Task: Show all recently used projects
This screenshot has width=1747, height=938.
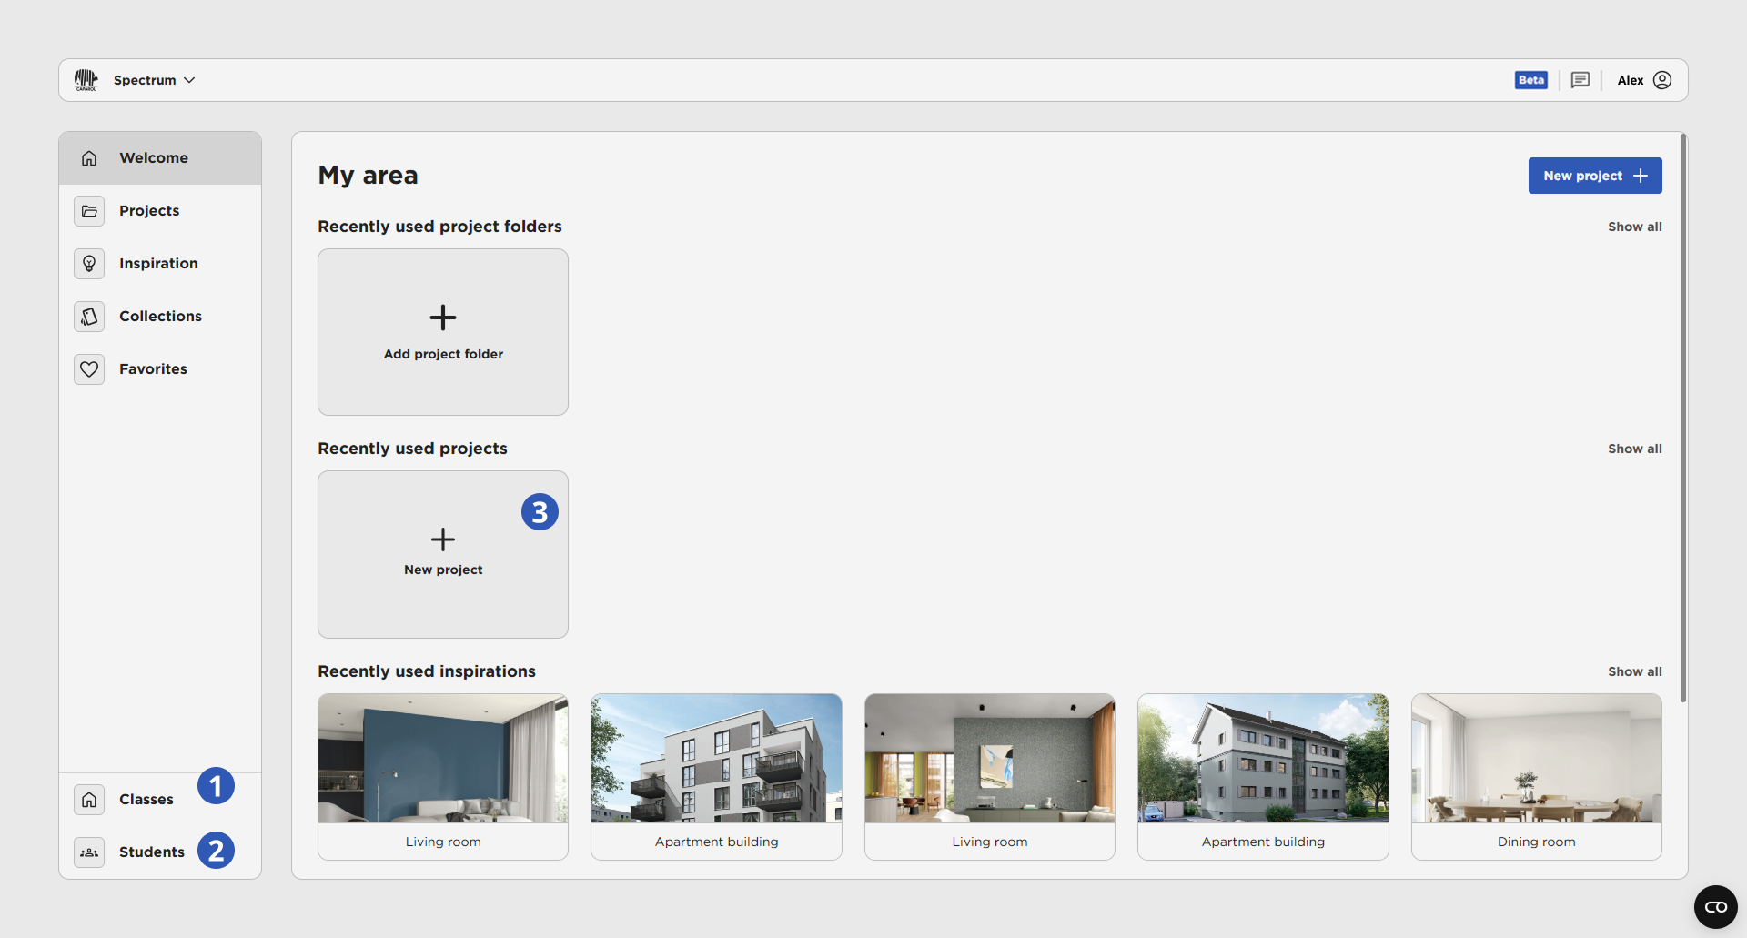Action: point(1634,449)
